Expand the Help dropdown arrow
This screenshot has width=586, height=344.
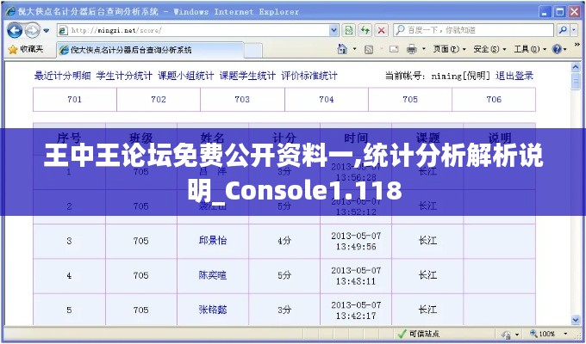pos(565,49)
